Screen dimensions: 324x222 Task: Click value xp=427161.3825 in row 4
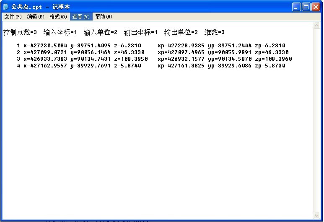[181, 66]
